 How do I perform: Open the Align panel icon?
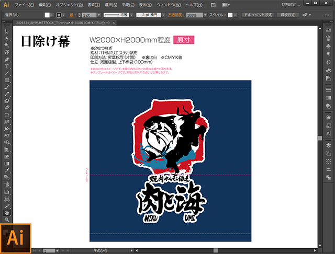[x=328, y=169]
